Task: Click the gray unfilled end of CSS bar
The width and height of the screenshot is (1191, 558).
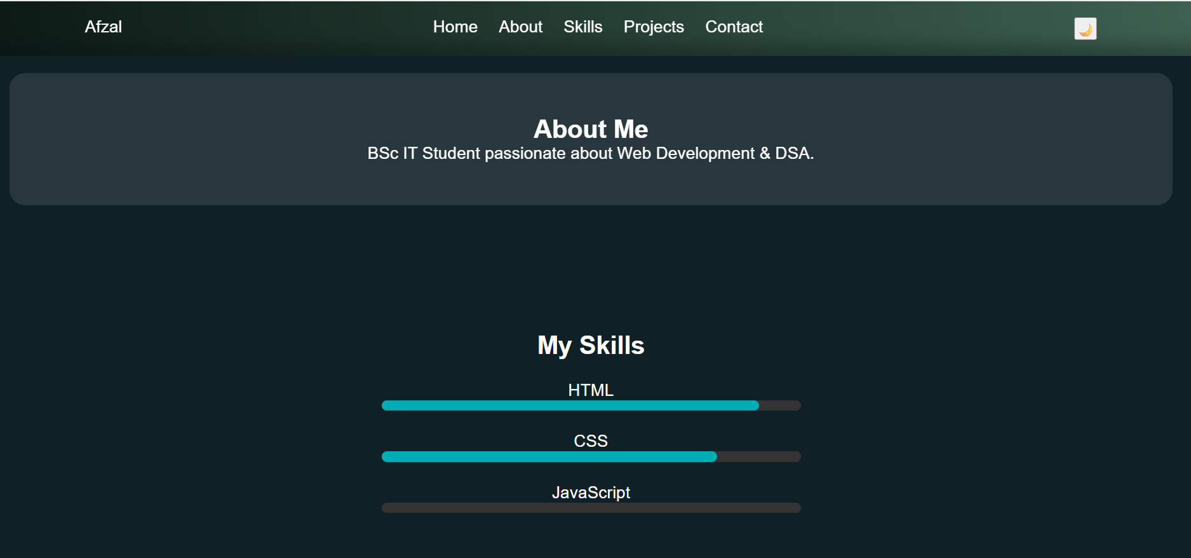Action: tap(759, 456)
